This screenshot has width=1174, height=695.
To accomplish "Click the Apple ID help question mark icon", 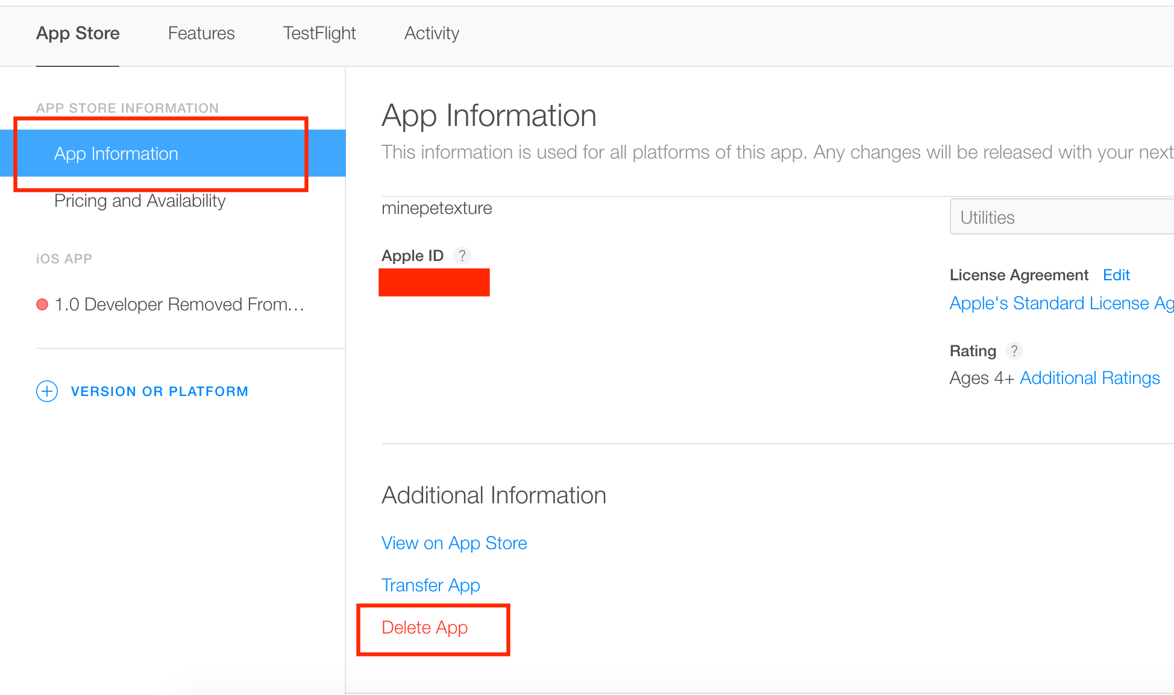I will coord(462,256).
